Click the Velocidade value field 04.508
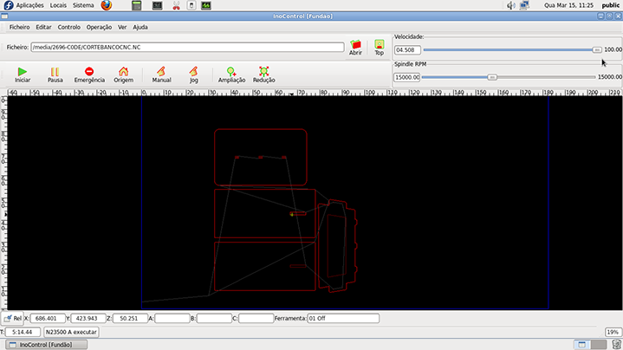 pyautogui.click(x=407, y=50)
